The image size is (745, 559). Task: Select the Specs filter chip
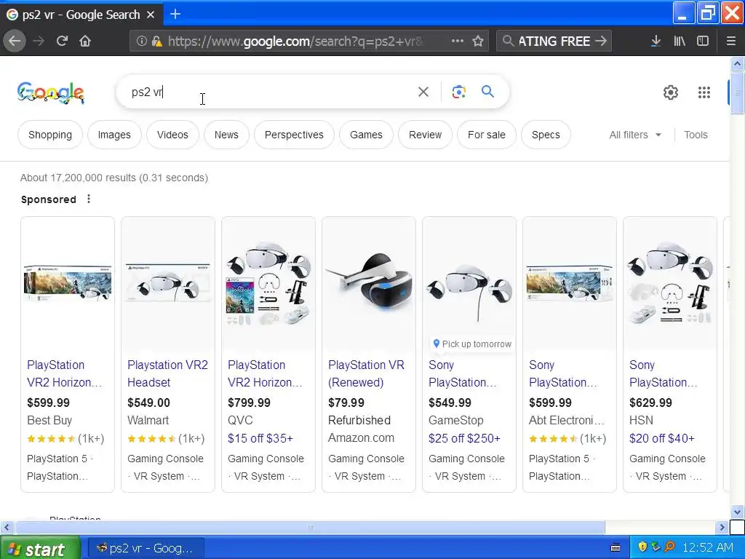(x=546, y=135)
